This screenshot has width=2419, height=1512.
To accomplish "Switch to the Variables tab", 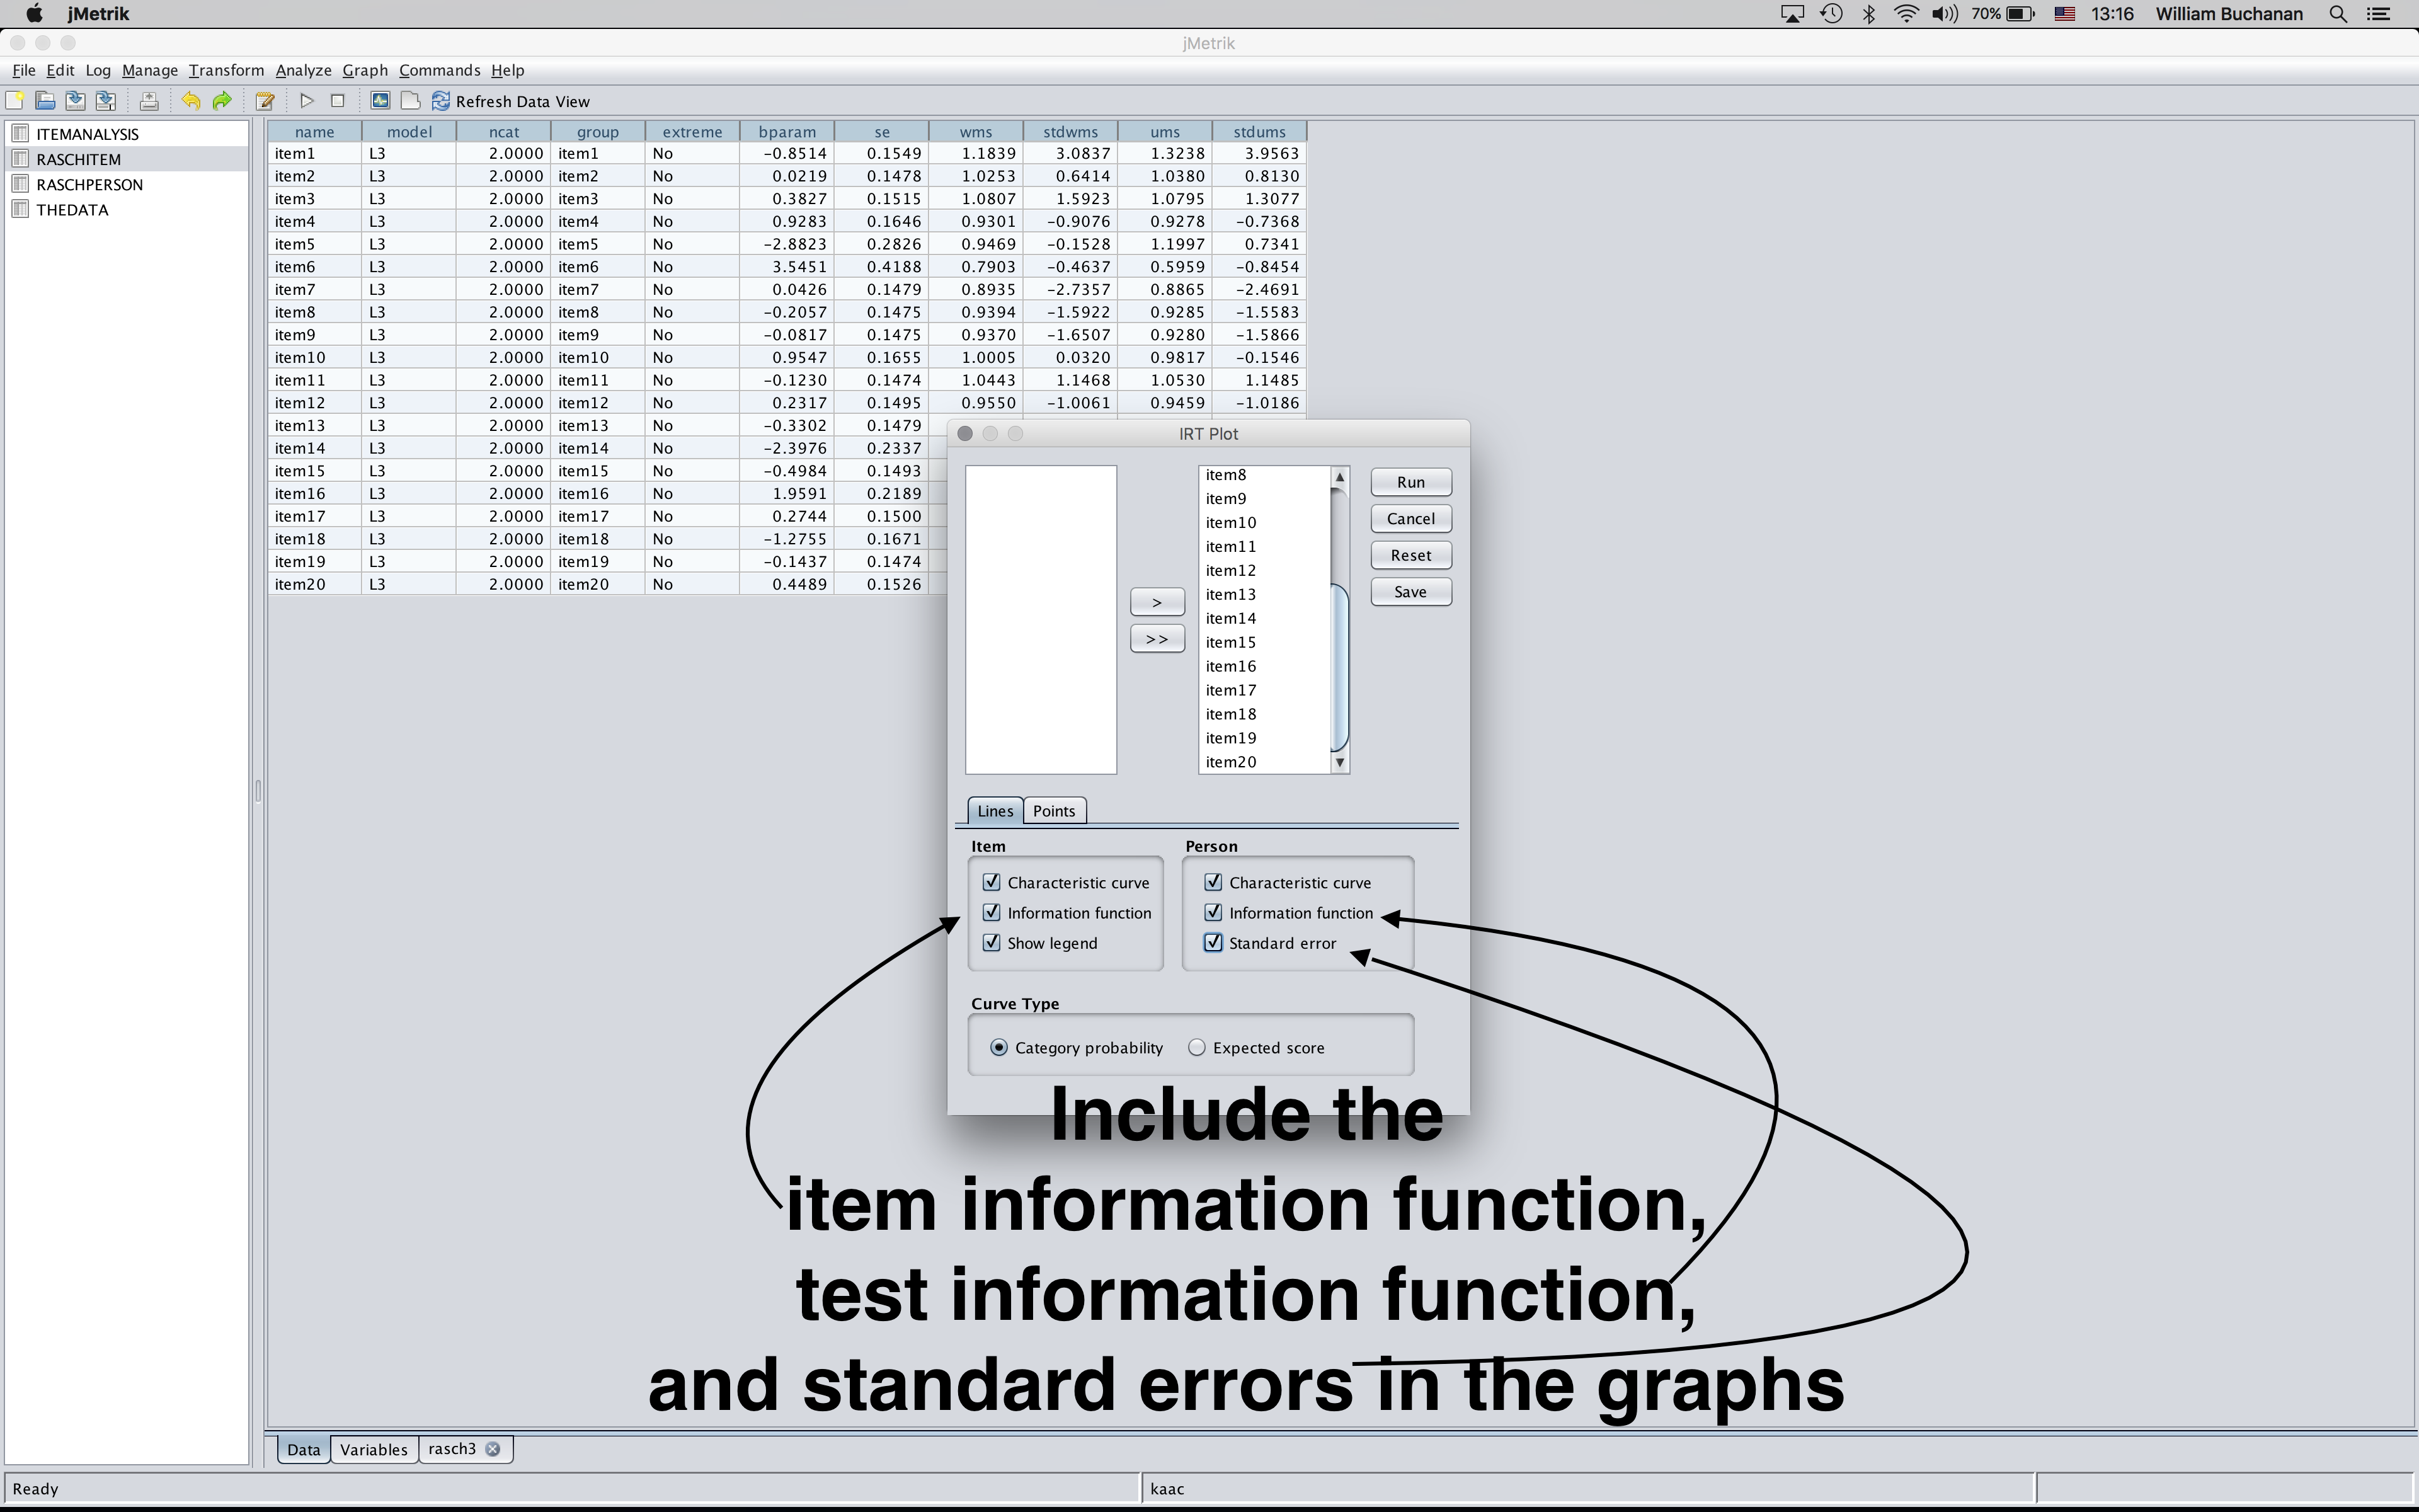I will point(374,1449).
